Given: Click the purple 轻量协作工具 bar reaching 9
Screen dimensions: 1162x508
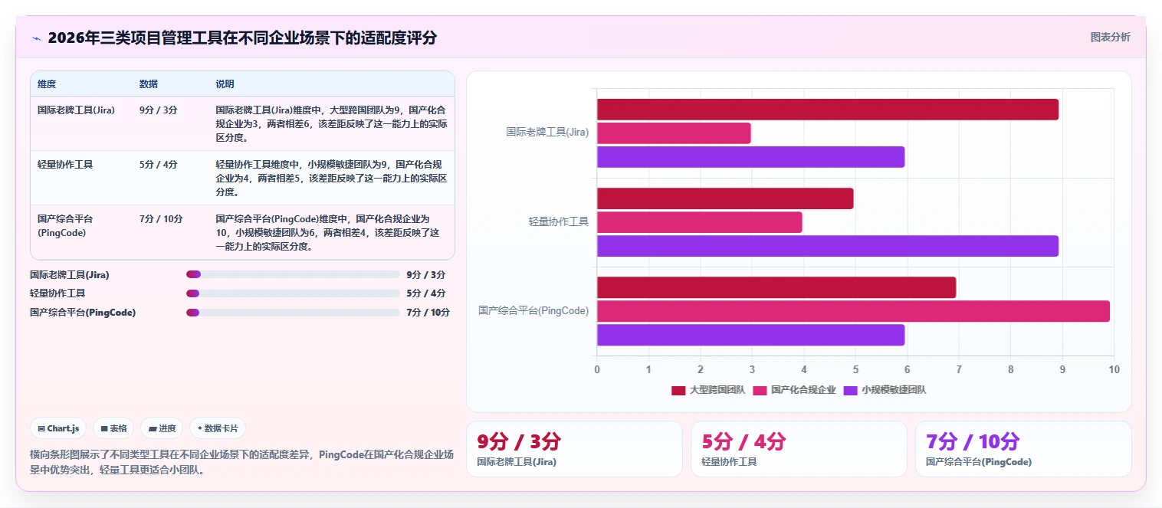Looking at the screenshot, I should click(828, 246).
